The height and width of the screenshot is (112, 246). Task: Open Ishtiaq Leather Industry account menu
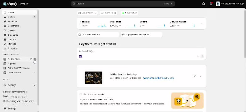tap(230, 4)
